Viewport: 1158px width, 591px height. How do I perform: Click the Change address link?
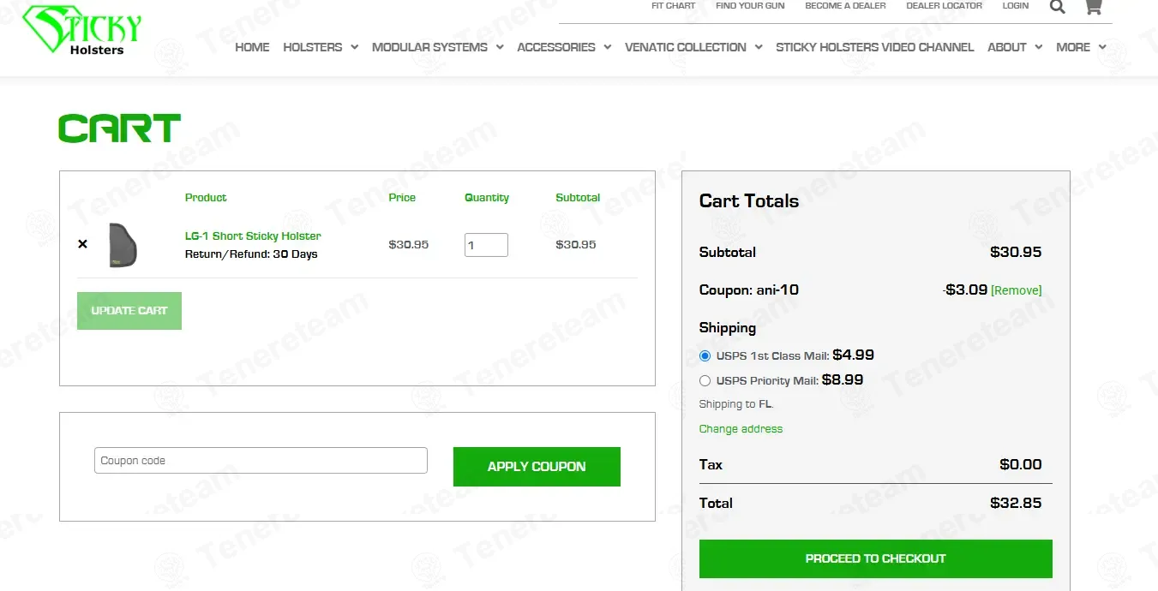[741, 429]
